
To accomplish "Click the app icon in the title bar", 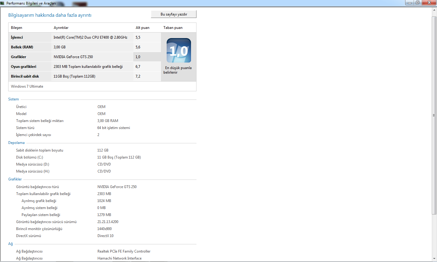I will point(2,3).
